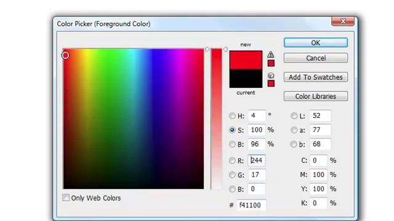Click Add To Swatches button
The height and width of the screenshot is (221, 394).
[x=316, y=77]
